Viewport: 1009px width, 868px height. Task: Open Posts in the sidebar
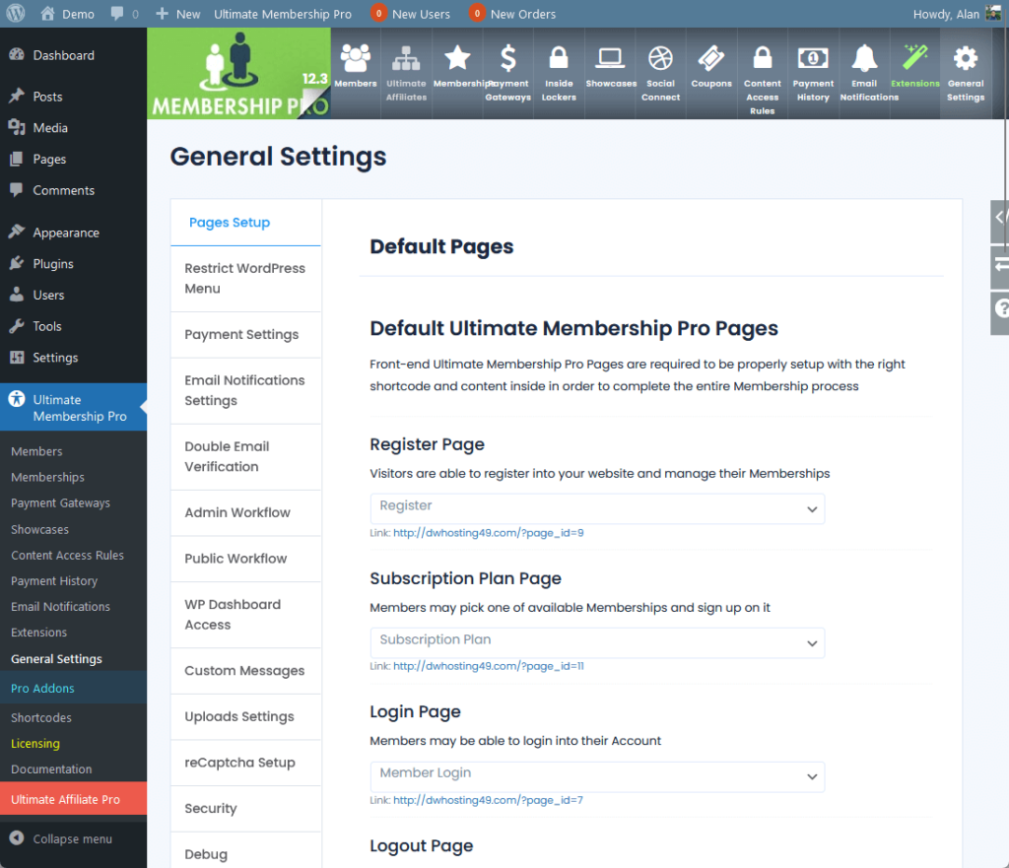point(47,97)
